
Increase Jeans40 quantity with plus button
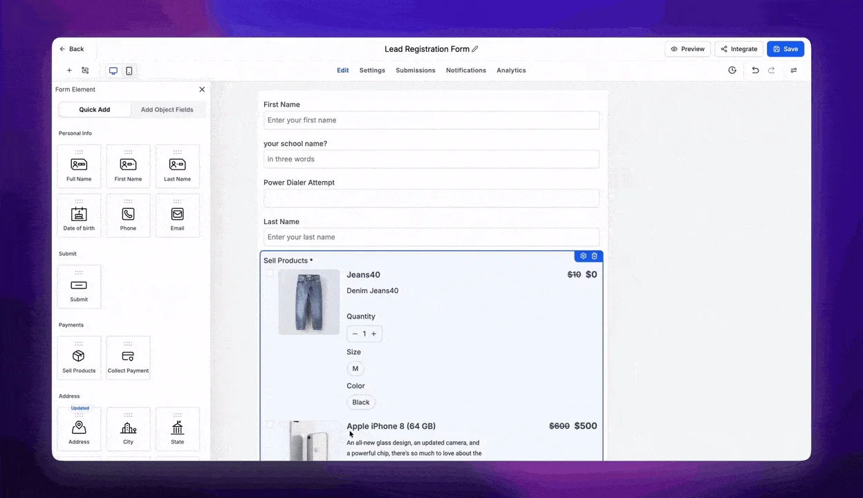coord(374,334)
